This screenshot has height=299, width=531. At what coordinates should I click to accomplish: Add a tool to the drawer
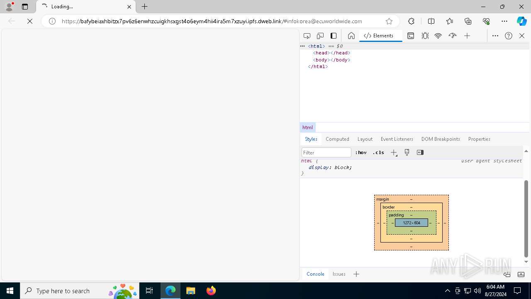pyautogui.click(x=356, y=274)
